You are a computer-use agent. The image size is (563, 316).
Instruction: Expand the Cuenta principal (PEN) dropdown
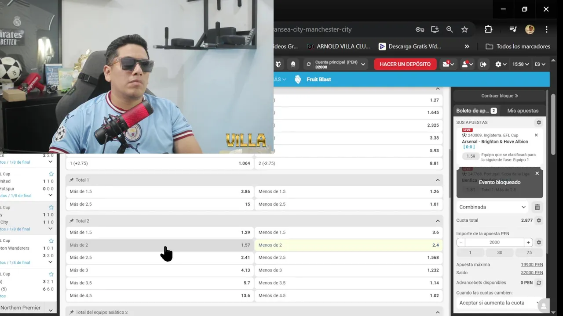[x=340, y=64]
